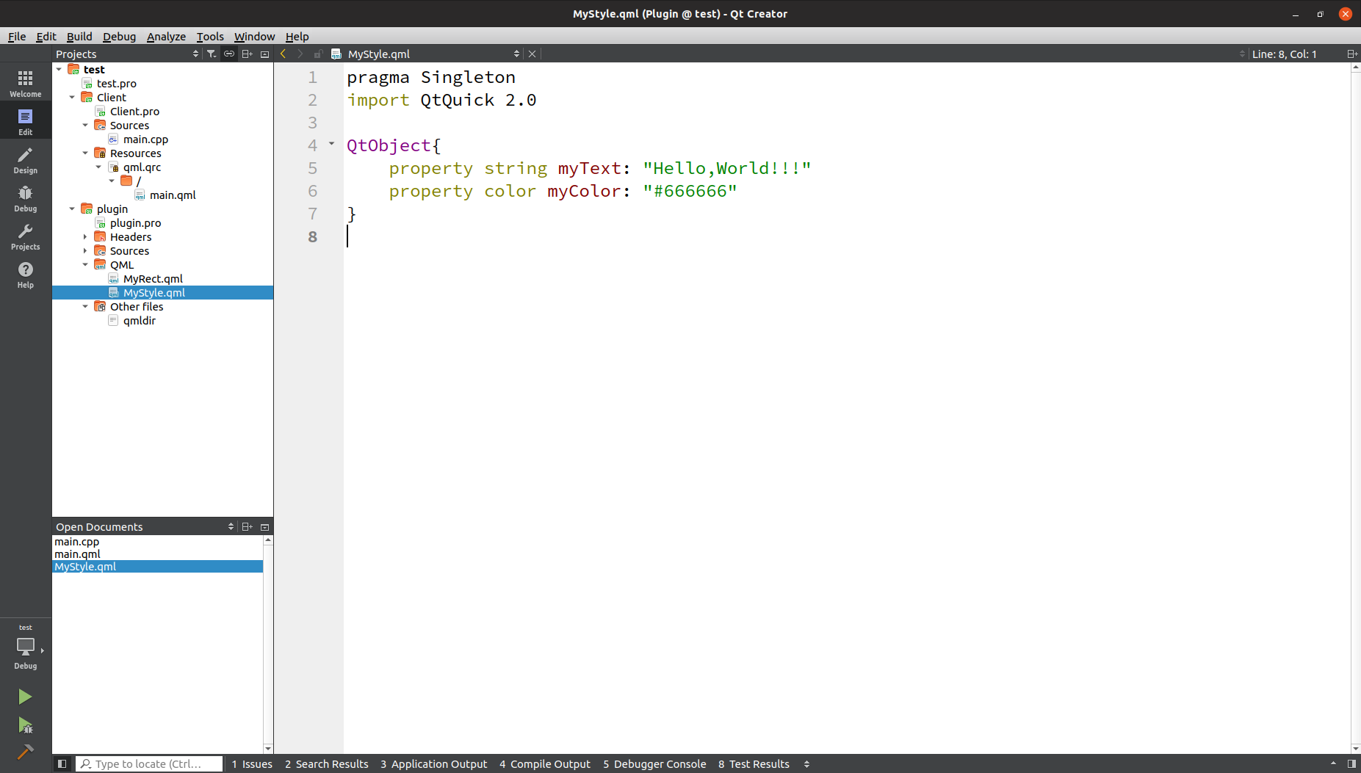
Task: Open the project tree filter dropdown
Action: (212, 53)
